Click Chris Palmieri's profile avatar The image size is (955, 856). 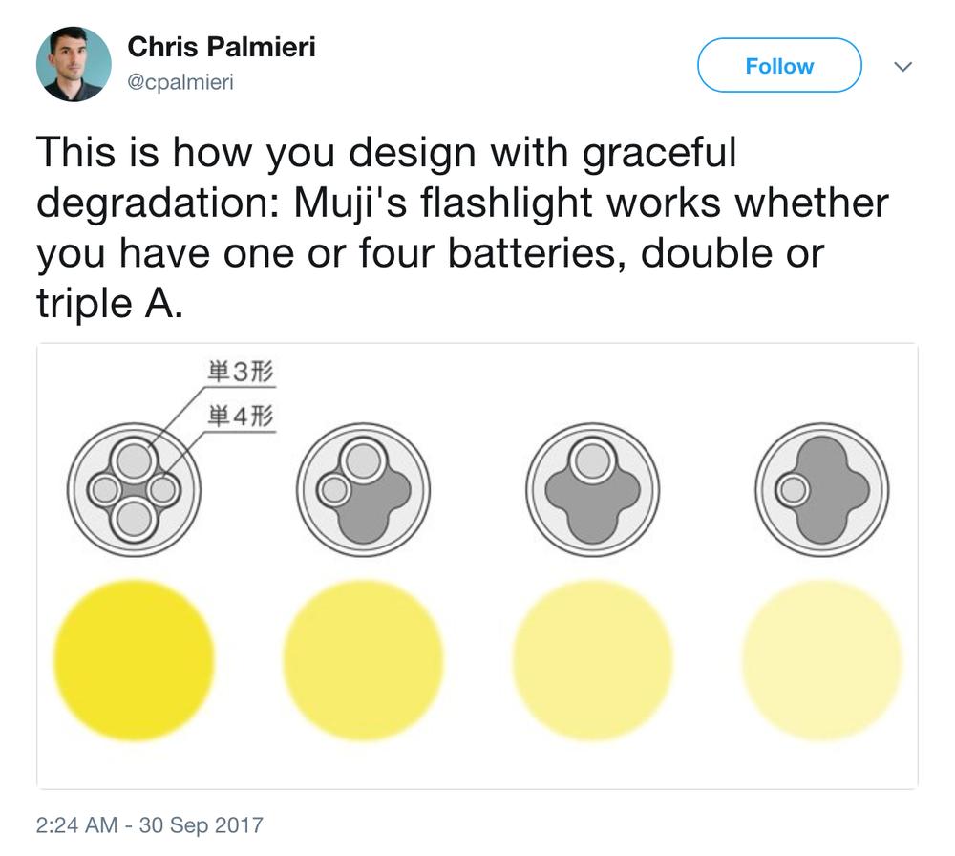(x=74, y=64)
